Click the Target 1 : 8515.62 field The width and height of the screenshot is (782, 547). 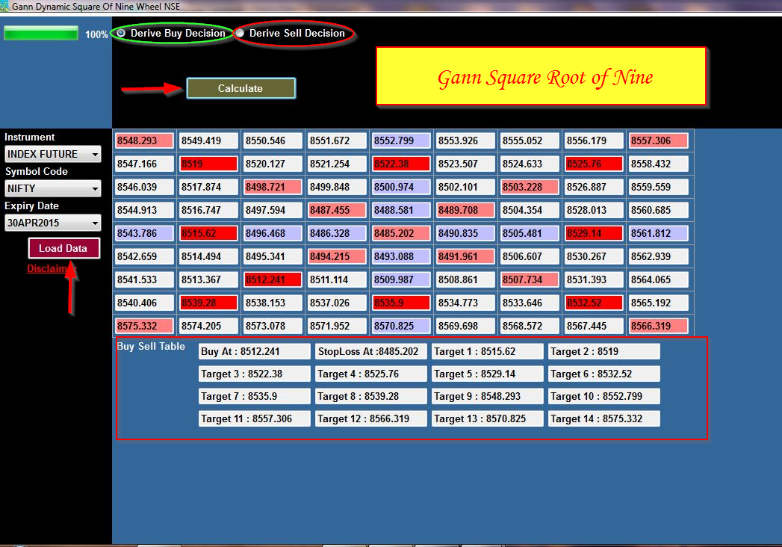488,350
